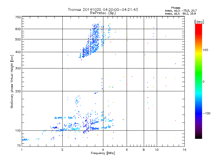Click the y-axis tick label '750'
This screenshot has width=217, height=163.
tap(18, 17)
